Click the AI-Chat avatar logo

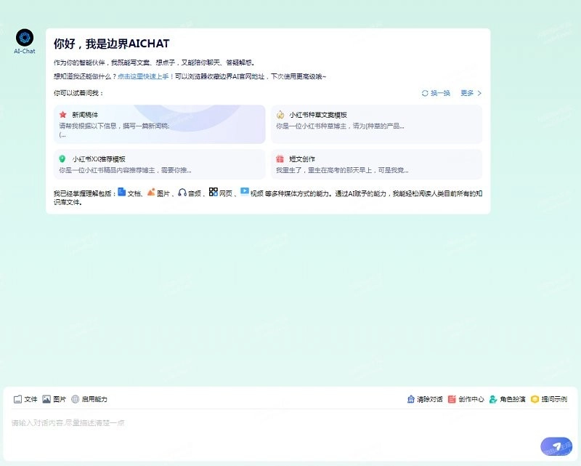click(25, 38)
